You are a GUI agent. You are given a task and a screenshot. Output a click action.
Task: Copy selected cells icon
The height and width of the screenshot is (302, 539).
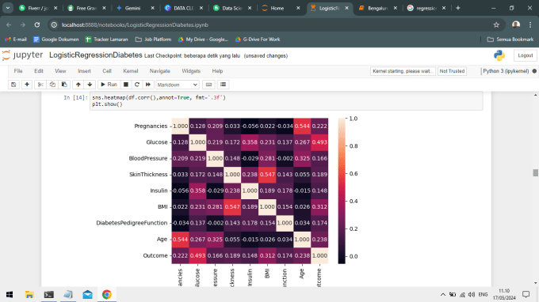pos(52,85)
